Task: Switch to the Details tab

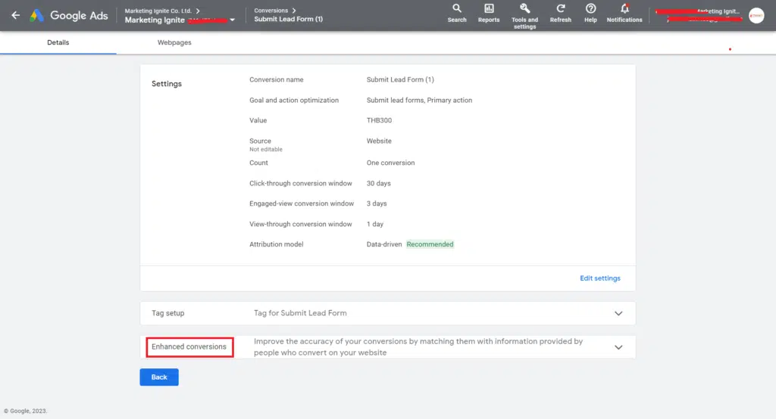Action: click(x=58, y=42)
